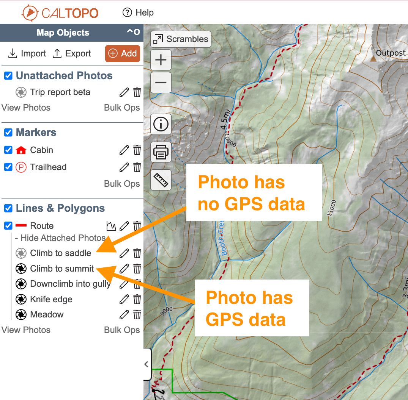
Task: Open the Help menu
Action: click(x=137, y=12)
